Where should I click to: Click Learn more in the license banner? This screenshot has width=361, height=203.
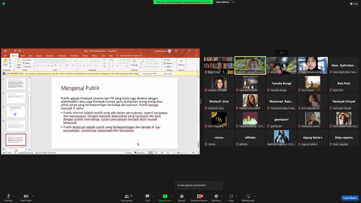[168, 74]
